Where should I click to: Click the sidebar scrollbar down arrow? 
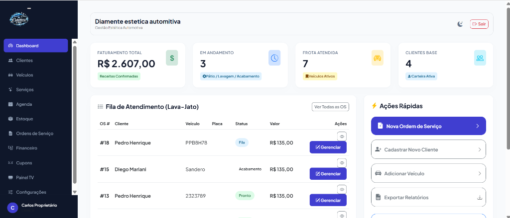click(x=75, y=192)
